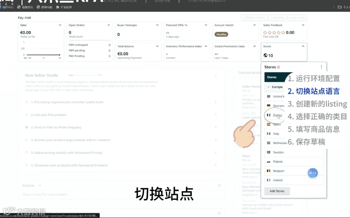Click the Healthy account status badge

click(221, 35)
